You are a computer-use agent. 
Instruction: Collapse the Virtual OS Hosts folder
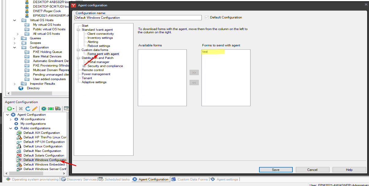pos(15,20)
